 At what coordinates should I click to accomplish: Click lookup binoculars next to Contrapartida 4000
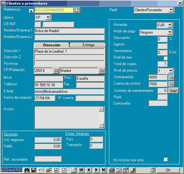tap(171, 78)
